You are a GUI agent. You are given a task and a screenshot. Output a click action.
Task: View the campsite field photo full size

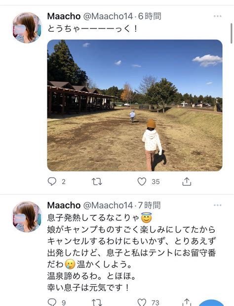coord(135,105)
